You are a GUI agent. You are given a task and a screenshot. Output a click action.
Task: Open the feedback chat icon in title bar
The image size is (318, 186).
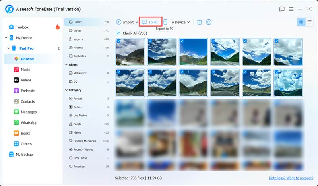tap(282, 9)
